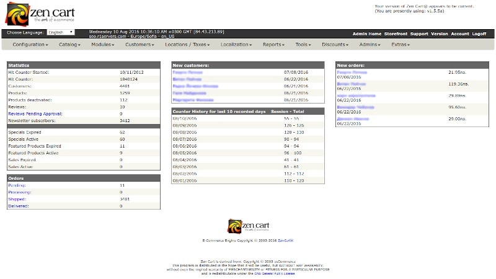Expand the Catalog menu

(69, 45)
